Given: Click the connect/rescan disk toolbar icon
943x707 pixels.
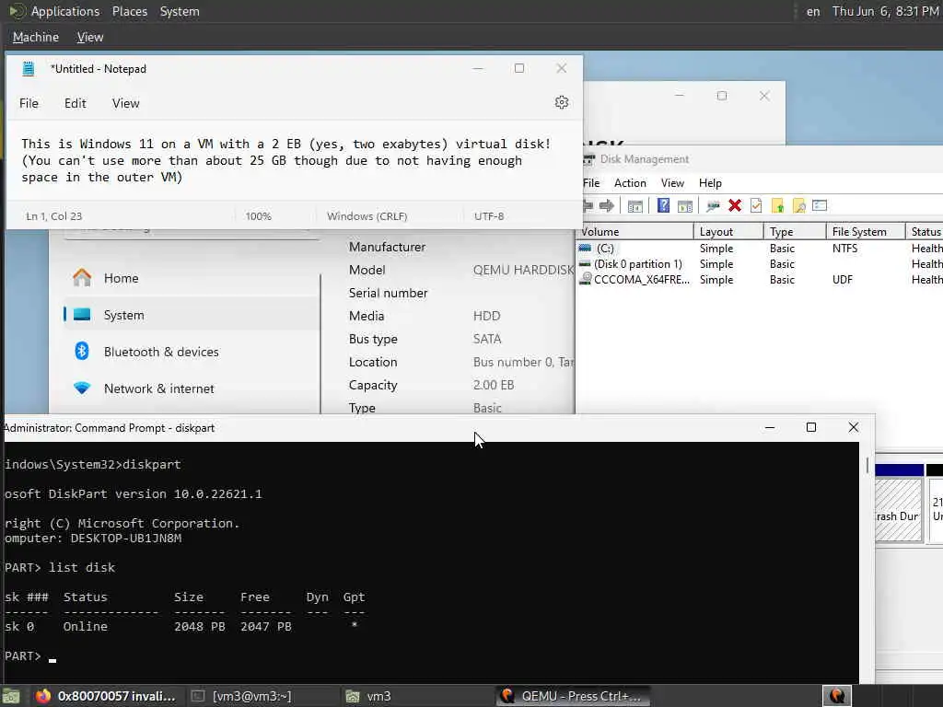Looking at the screenshot, I should [x=714, y=205].
